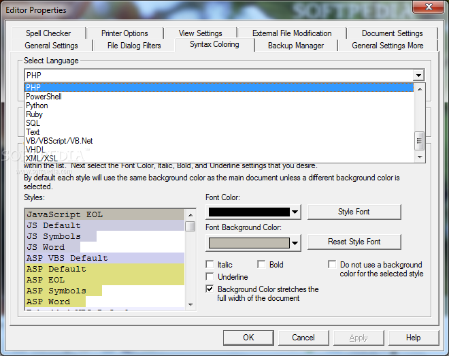Choose PowerShell in the language list
The height and width of the screenshot is (356, 449).
click(x=219, y=97)
